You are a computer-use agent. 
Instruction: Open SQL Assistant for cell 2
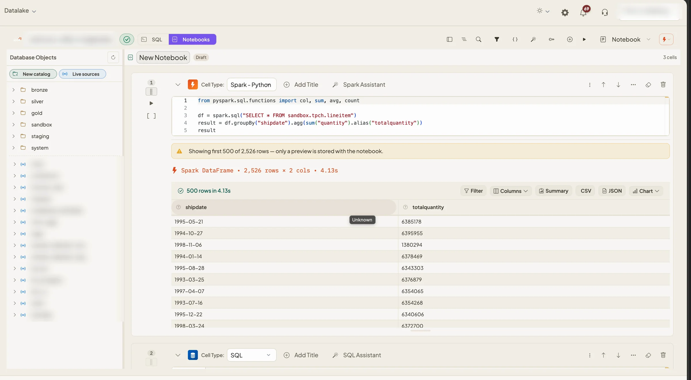pos(356,355)
